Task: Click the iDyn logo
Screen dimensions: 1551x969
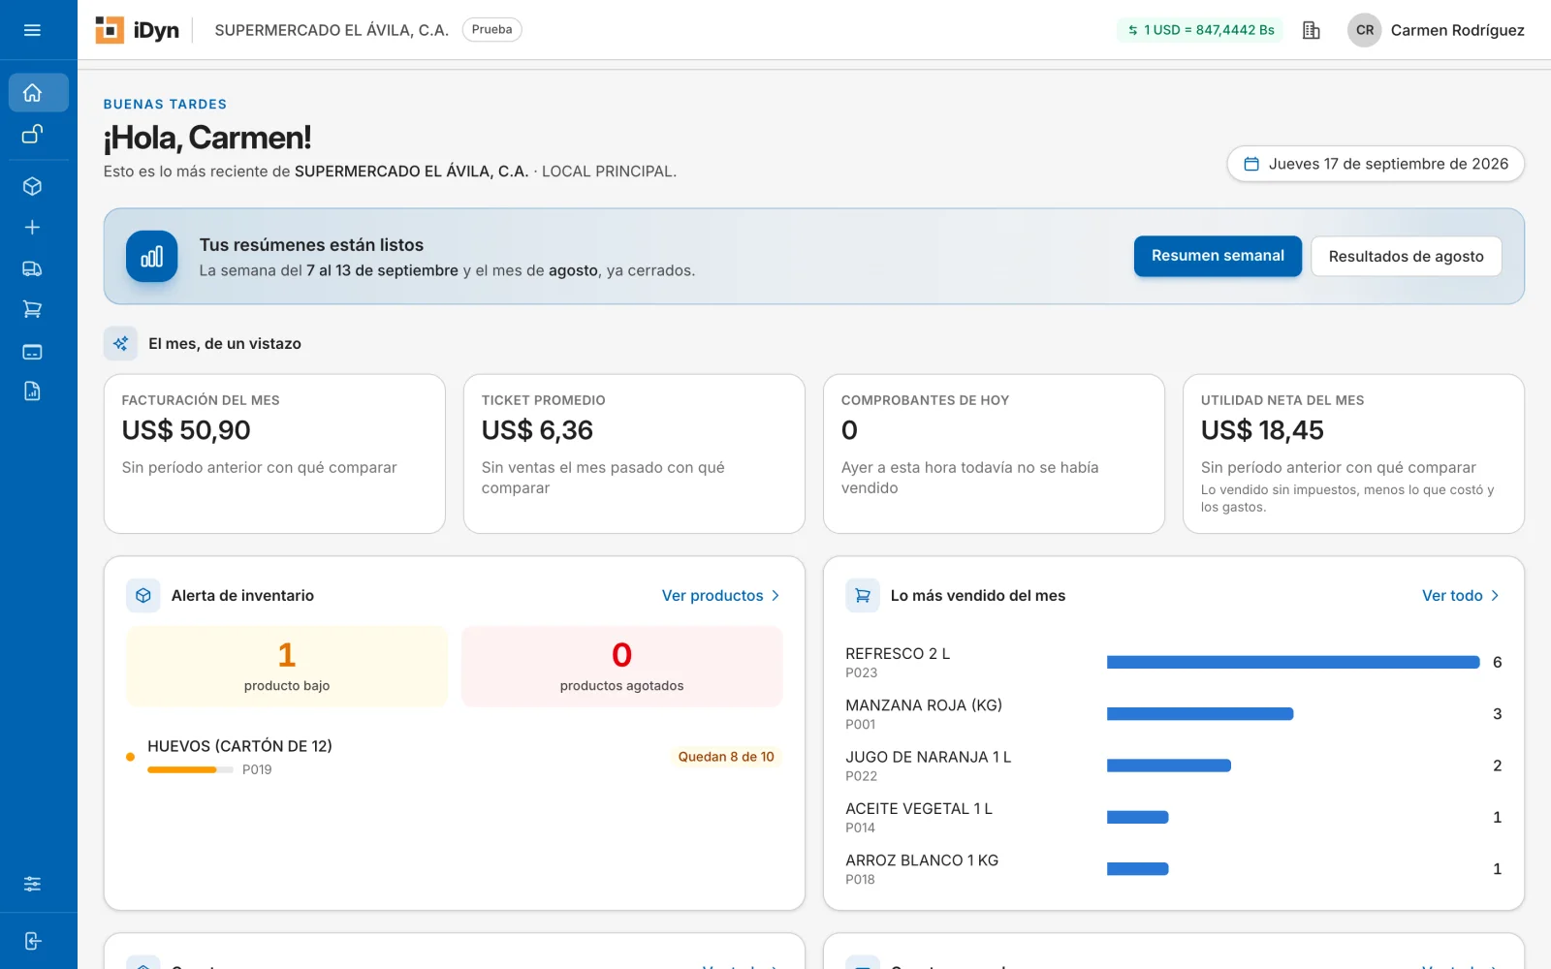Action: point(137,30)
